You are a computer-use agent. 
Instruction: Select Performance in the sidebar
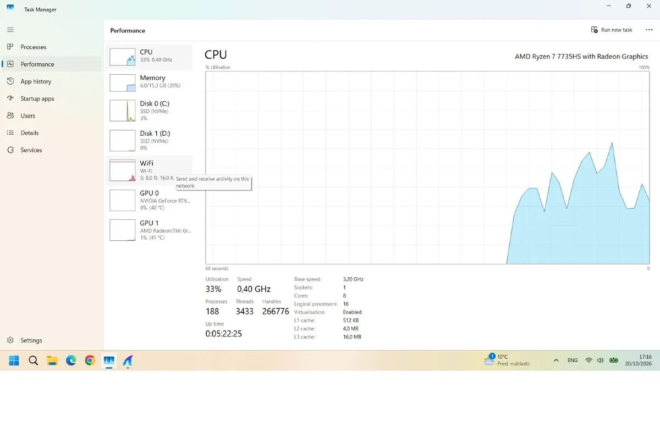(52, 64)
